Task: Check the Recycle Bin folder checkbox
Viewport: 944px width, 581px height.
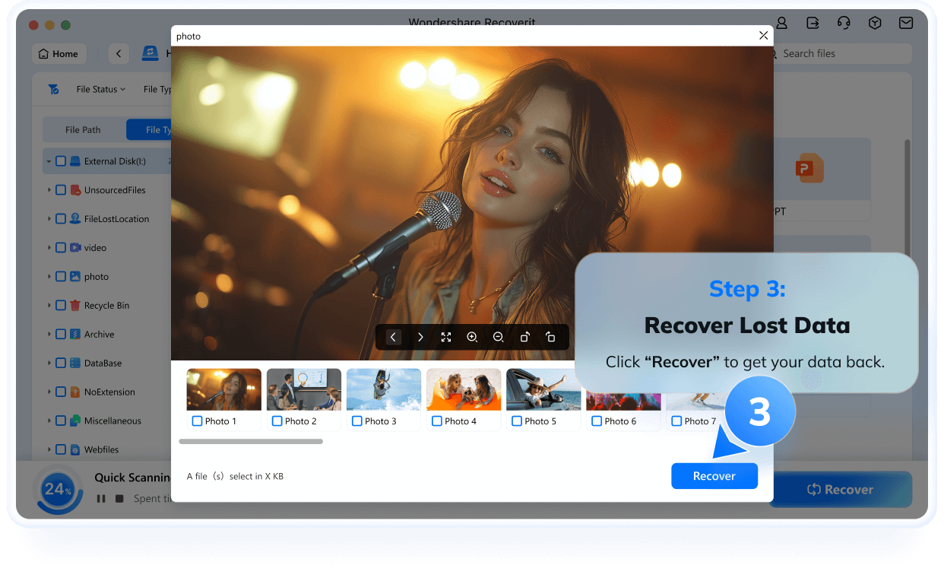Action: click(61, 306)
